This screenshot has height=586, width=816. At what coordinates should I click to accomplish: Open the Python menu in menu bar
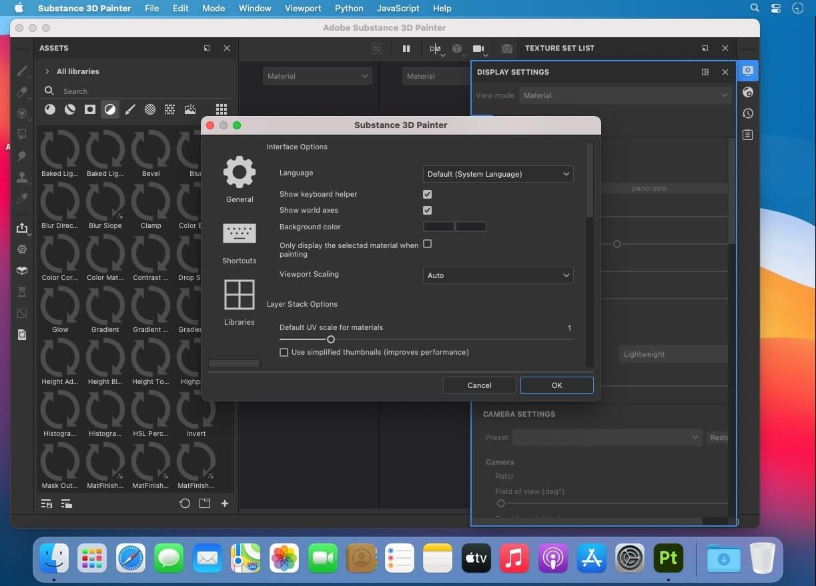(x=349, y=8)
